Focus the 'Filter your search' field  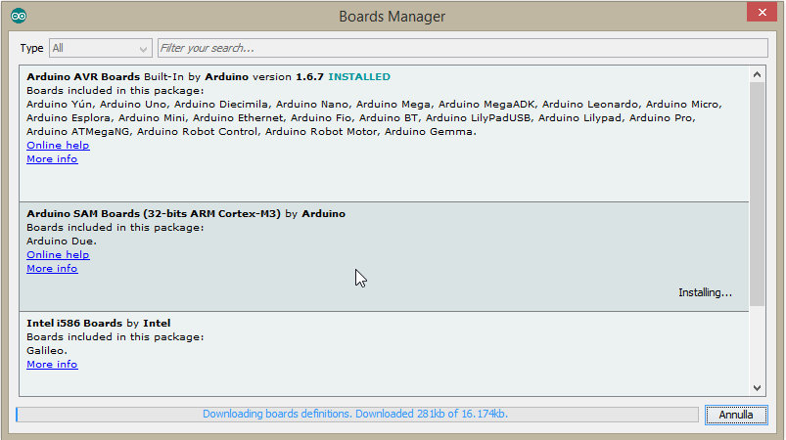pos(462,48)
